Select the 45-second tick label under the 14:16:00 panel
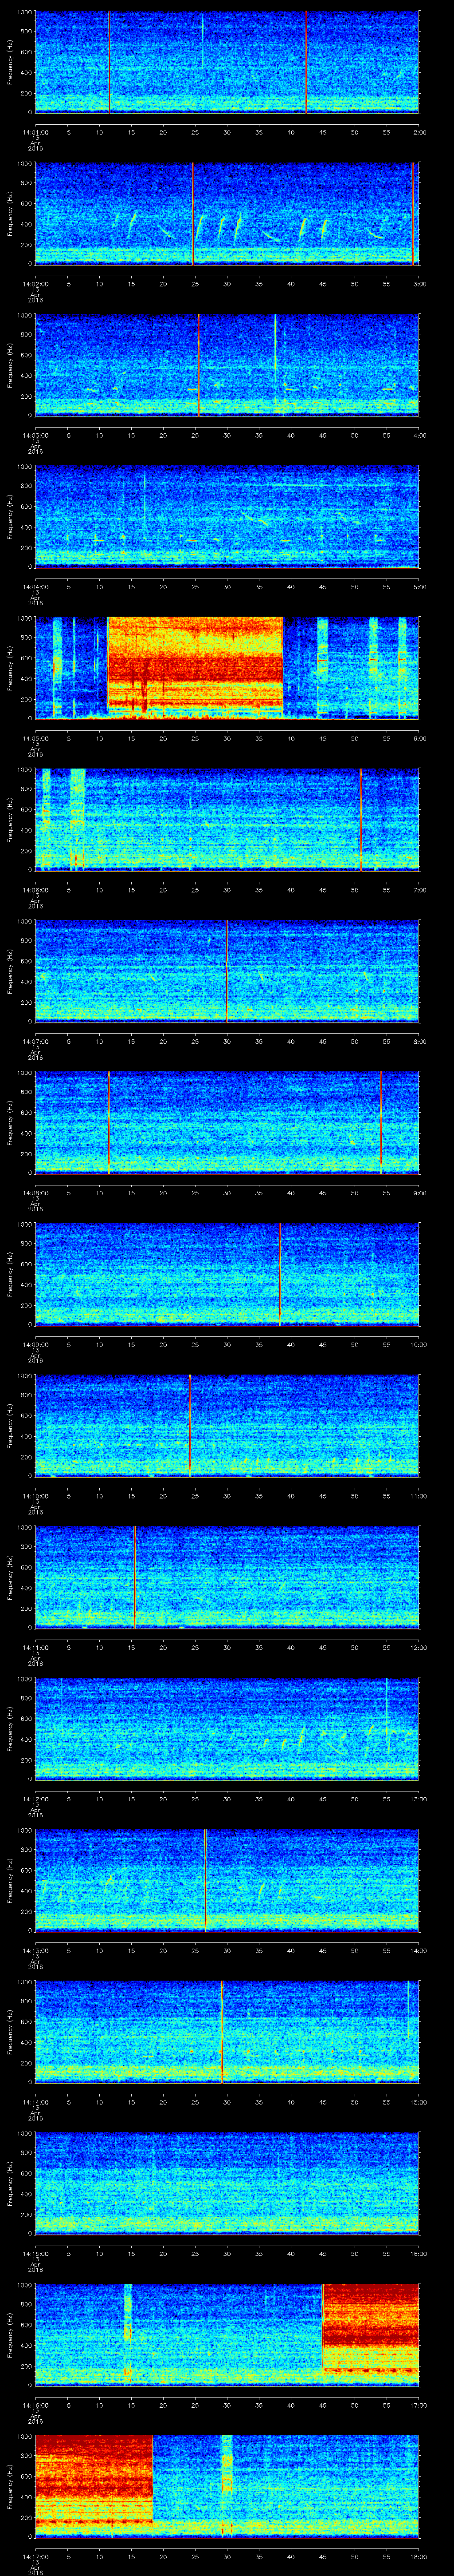This screenshot has height=2576, width=454. (x=323, y=2404)
